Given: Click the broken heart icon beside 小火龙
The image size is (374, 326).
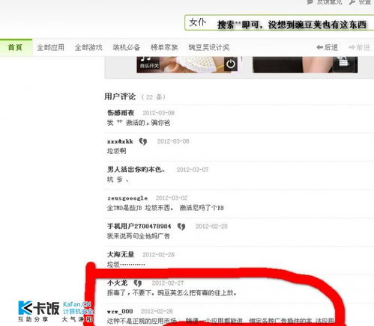Looking at the screenshot, I should [x=138, y=283].
